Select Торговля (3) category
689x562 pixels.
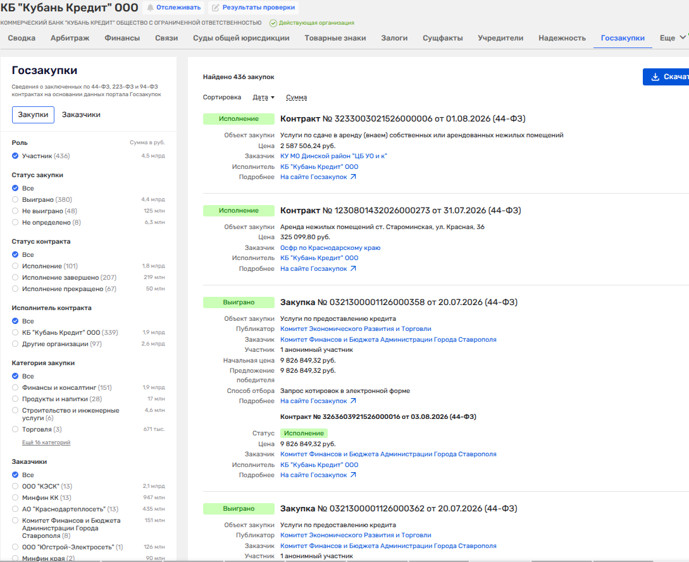[x=15, y=429]
